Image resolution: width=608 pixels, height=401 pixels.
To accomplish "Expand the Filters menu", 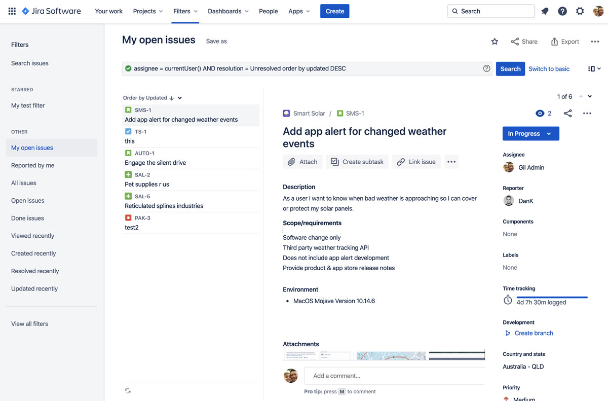I will click(x=185, y=11).
